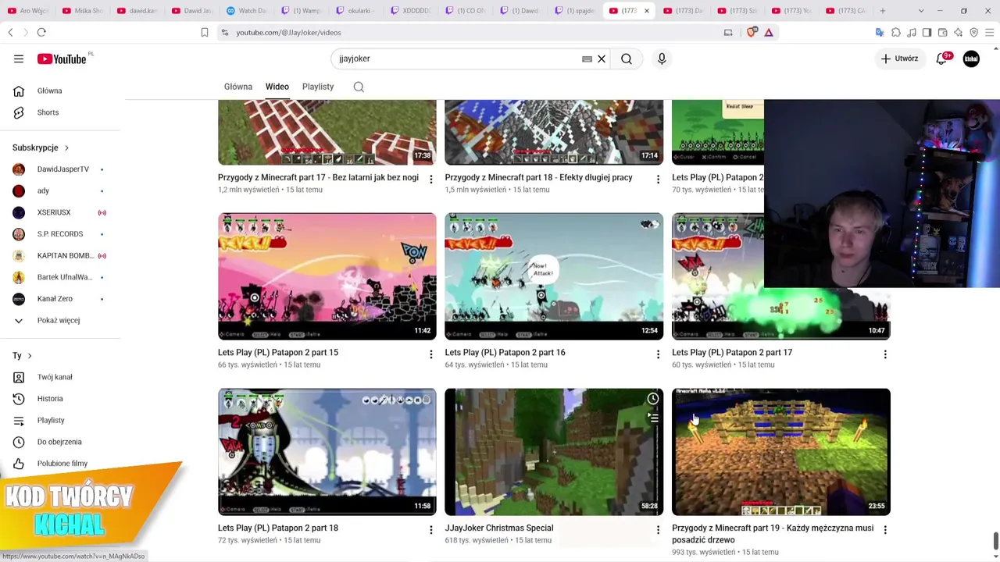The height and width of the screenshot is (562, 1000).
Task: Click the page vertical scrollbar thumb
Action: (995, 541)
